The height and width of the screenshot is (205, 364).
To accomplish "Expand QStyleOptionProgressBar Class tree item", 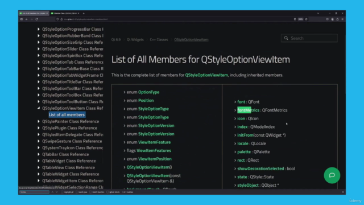I will (x=39, y=29).
